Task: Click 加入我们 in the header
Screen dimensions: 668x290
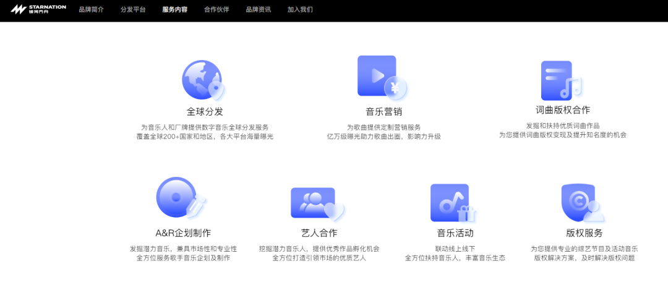Action: tap(300, 10)
